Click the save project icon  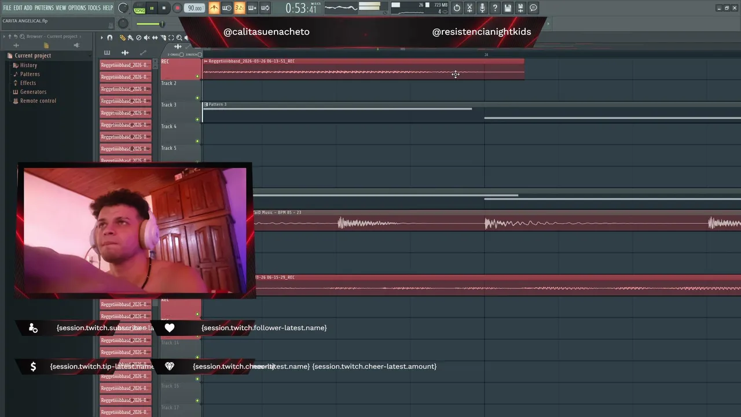coord(508,8)
